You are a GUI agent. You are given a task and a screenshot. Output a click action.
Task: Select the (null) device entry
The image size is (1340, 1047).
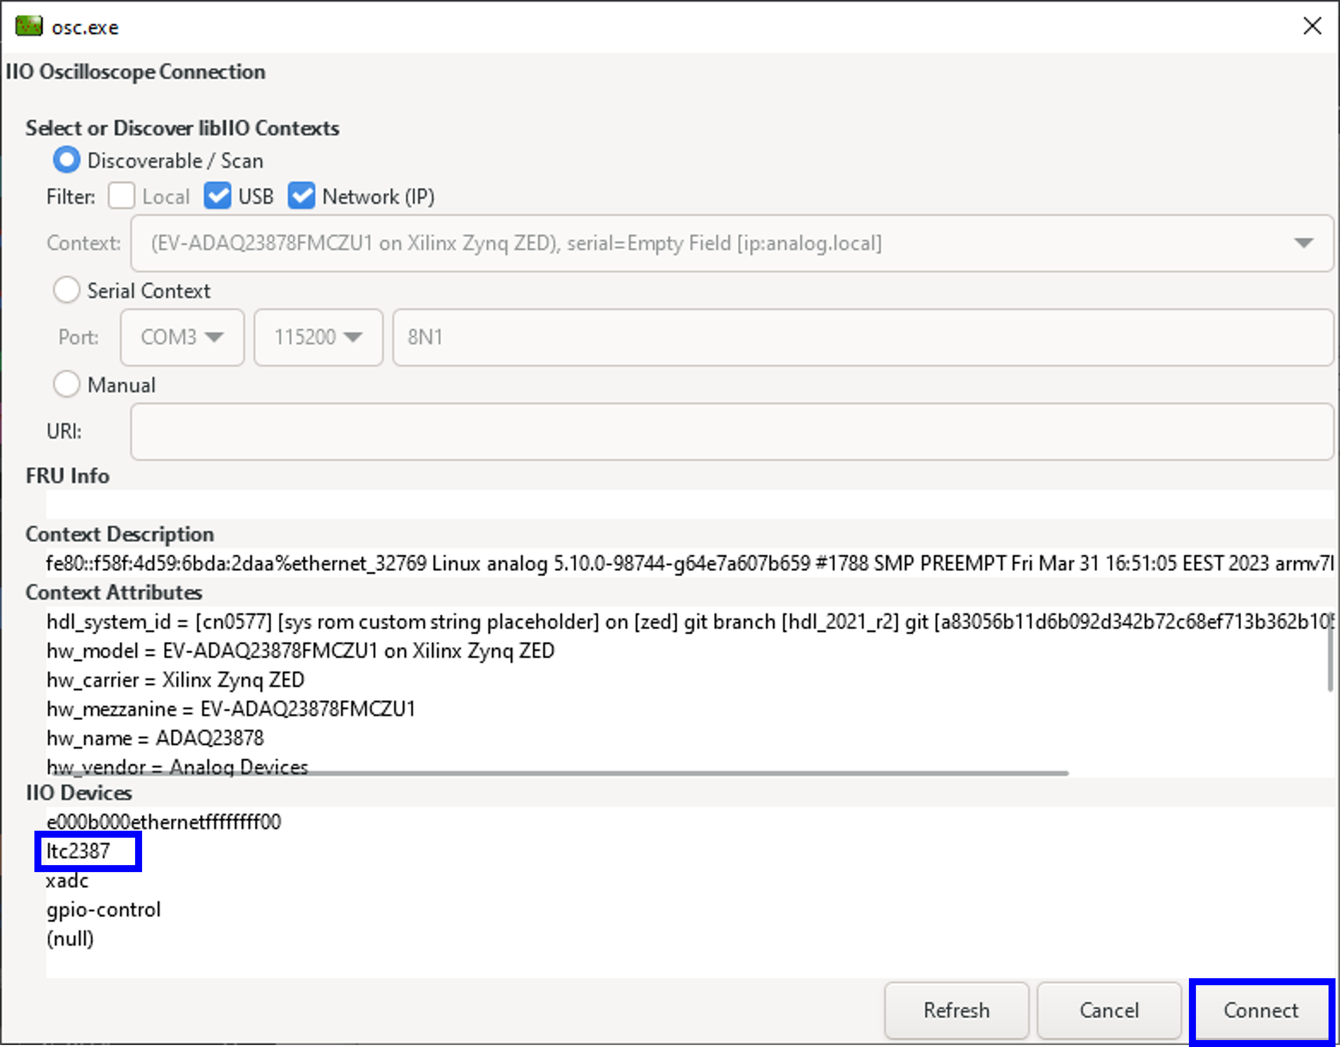[70, 938]
